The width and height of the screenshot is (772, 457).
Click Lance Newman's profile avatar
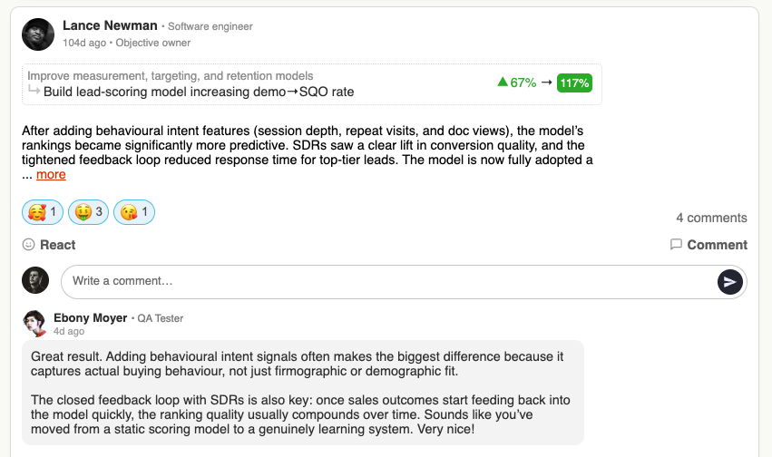(x=38, y=34)
